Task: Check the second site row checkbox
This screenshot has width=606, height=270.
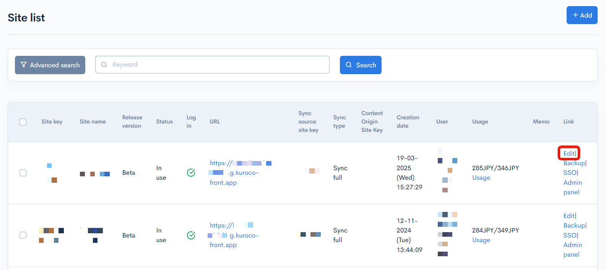Action: 23,235
